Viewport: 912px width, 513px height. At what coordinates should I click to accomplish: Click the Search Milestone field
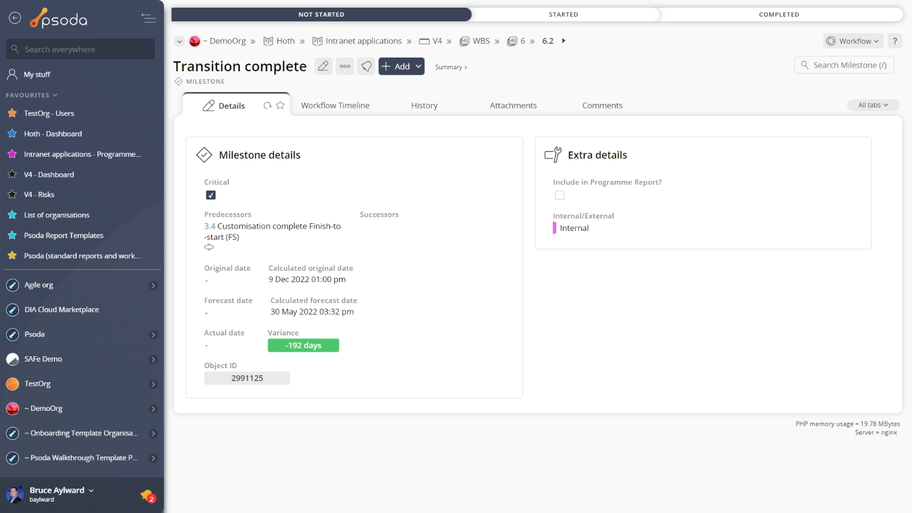(x=844, y=65)
